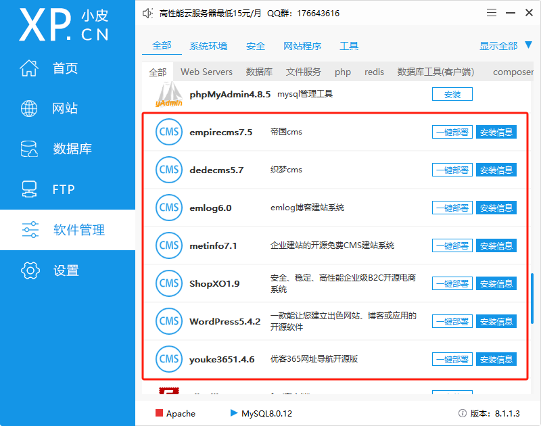Screen dimensions: 541x426
Task: Click the speaker announcement icon
Action: pyautogui.click(x=147, y=14)
